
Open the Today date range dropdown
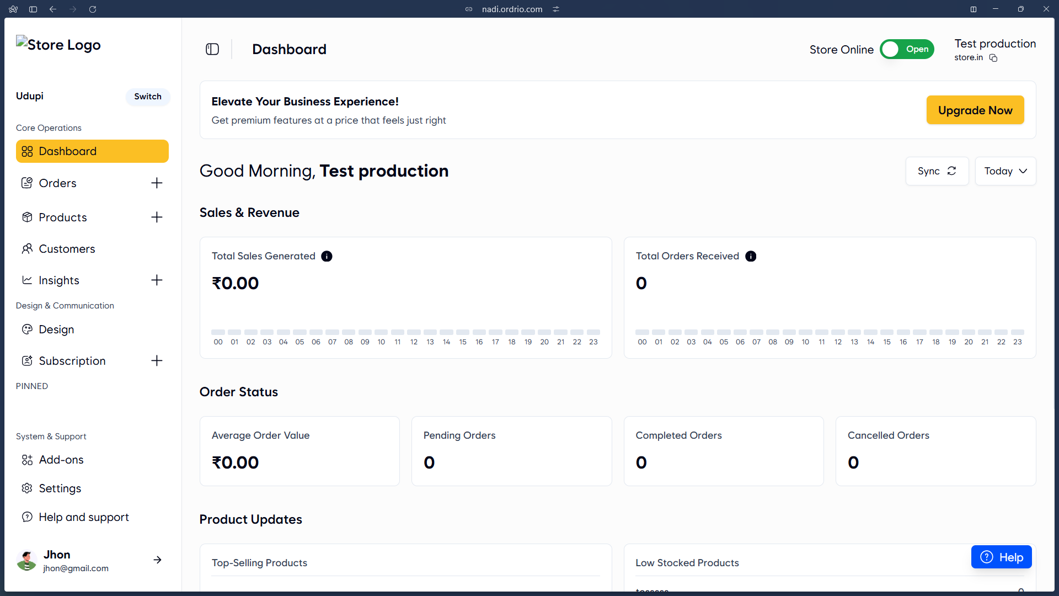(x=1005, y=171)
